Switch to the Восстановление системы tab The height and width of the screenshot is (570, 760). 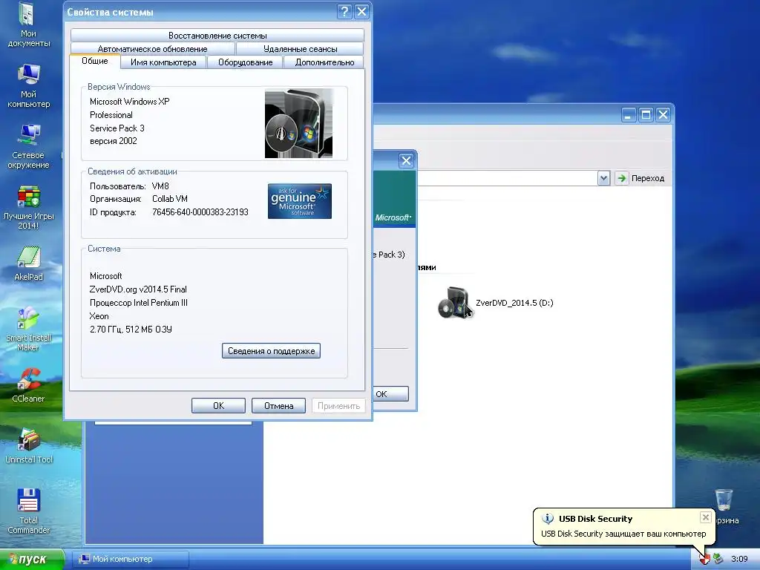click(217, 36)
